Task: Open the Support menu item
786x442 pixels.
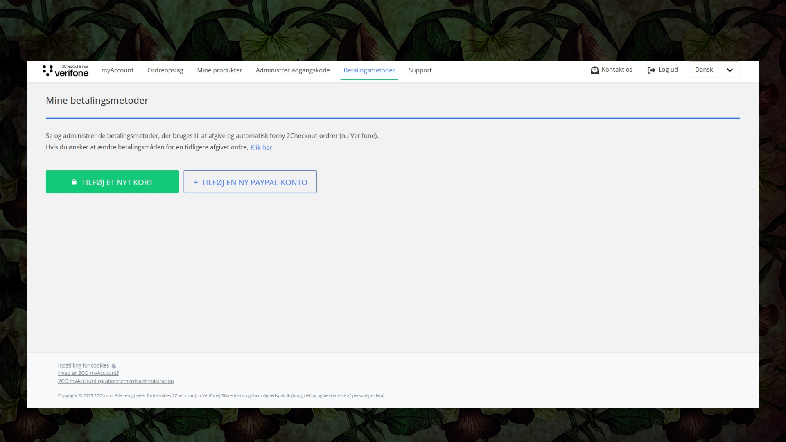Action: pyautogui.click(x=420, y=70)
